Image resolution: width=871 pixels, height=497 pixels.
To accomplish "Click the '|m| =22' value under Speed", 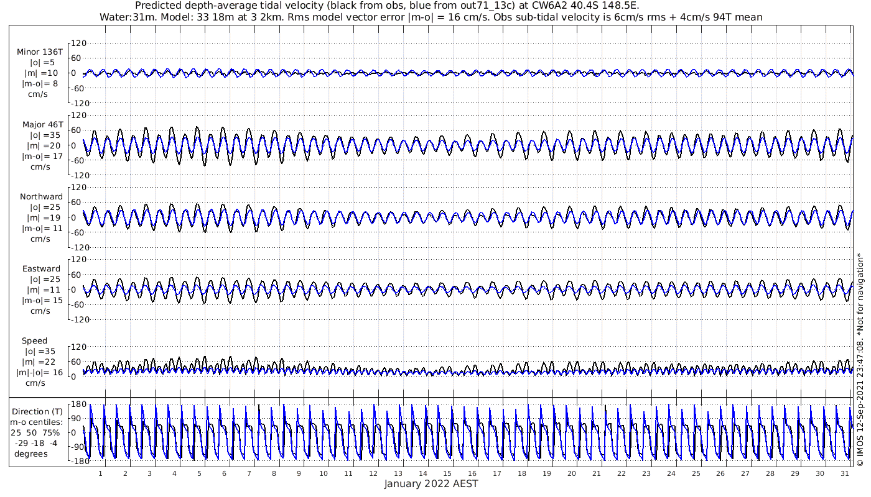I will [40, 362].
